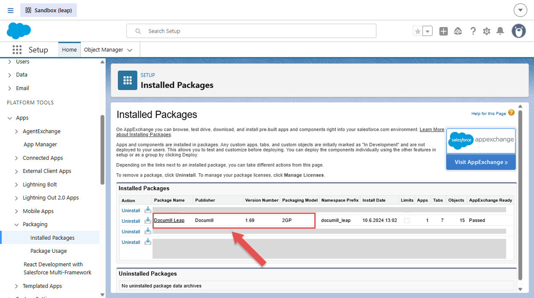Click the Version Number column header
Screen dimensions: 534x298
(x=262, y=200)
